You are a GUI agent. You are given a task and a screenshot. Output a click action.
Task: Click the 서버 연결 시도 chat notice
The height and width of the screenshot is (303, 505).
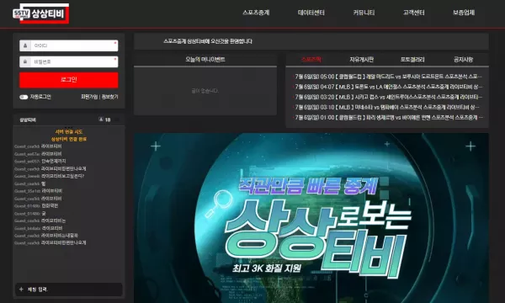69,131
